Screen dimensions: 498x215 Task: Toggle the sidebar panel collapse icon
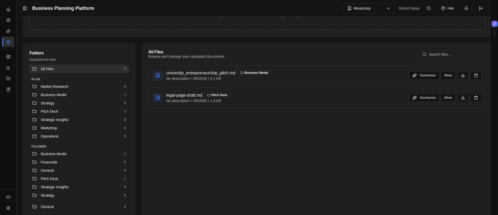click(25, 8)
